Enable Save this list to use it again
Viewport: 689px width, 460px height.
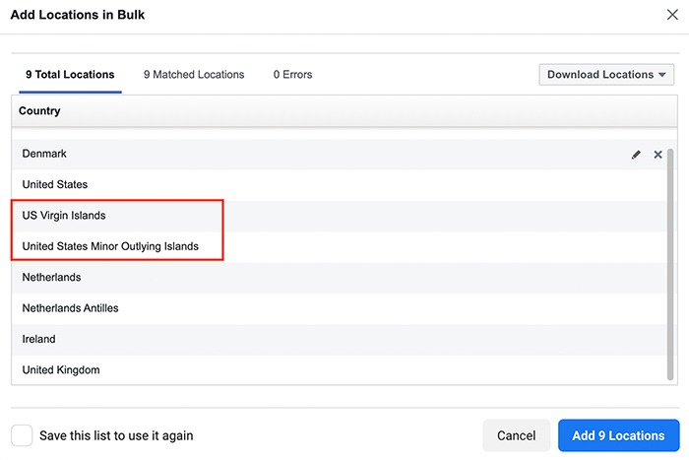[x=22, y=435]
